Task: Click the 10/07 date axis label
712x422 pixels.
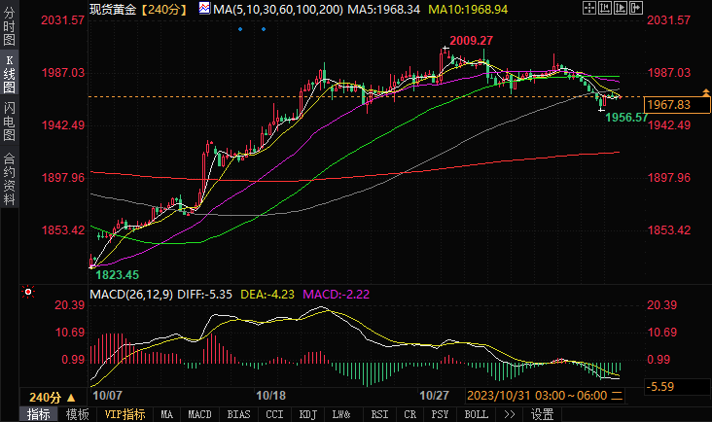Action: 107,396
